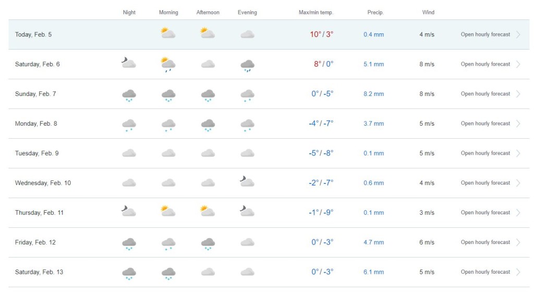
Task: Click Friday Feb. 12 night snow icon
Action: pyautogui.click(x=129, y=243)
